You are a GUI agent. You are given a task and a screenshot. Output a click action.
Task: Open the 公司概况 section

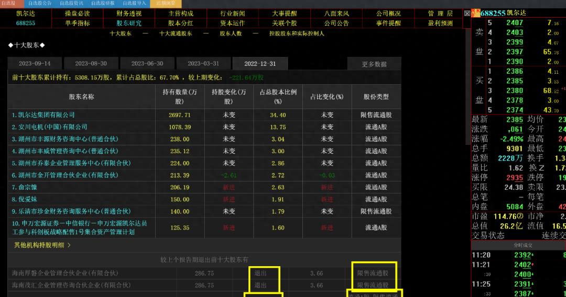point(388,14)
